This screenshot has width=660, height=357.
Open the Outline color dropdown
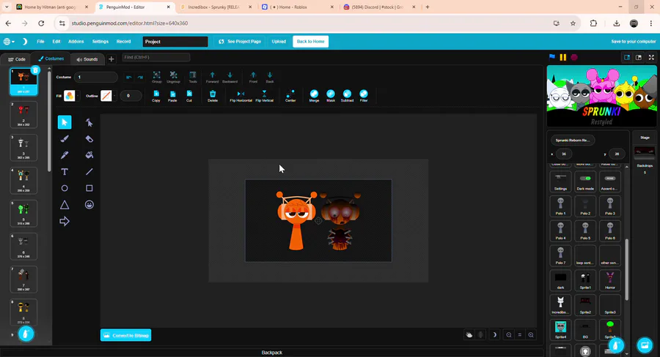108,96
